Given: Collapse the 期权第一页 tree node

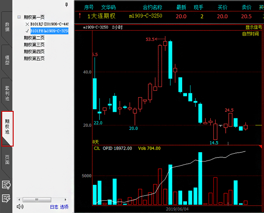Looking at the screenshot, I should [19, 17].
